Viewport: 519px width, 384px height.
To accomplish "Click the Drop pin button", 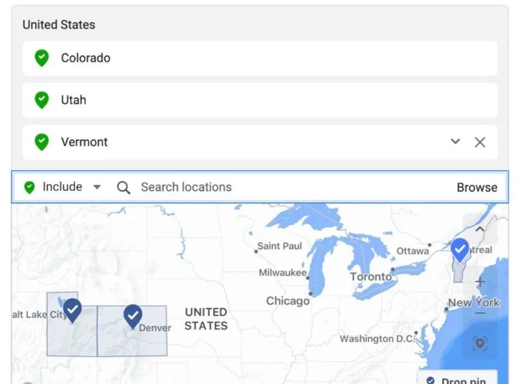I will tap(458, 378).
